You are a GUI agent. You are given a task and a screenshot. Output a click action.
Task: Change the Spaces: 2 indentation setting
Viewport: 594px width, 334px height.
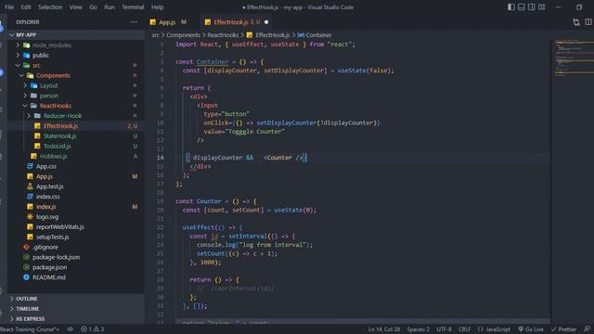click(419, 329)
